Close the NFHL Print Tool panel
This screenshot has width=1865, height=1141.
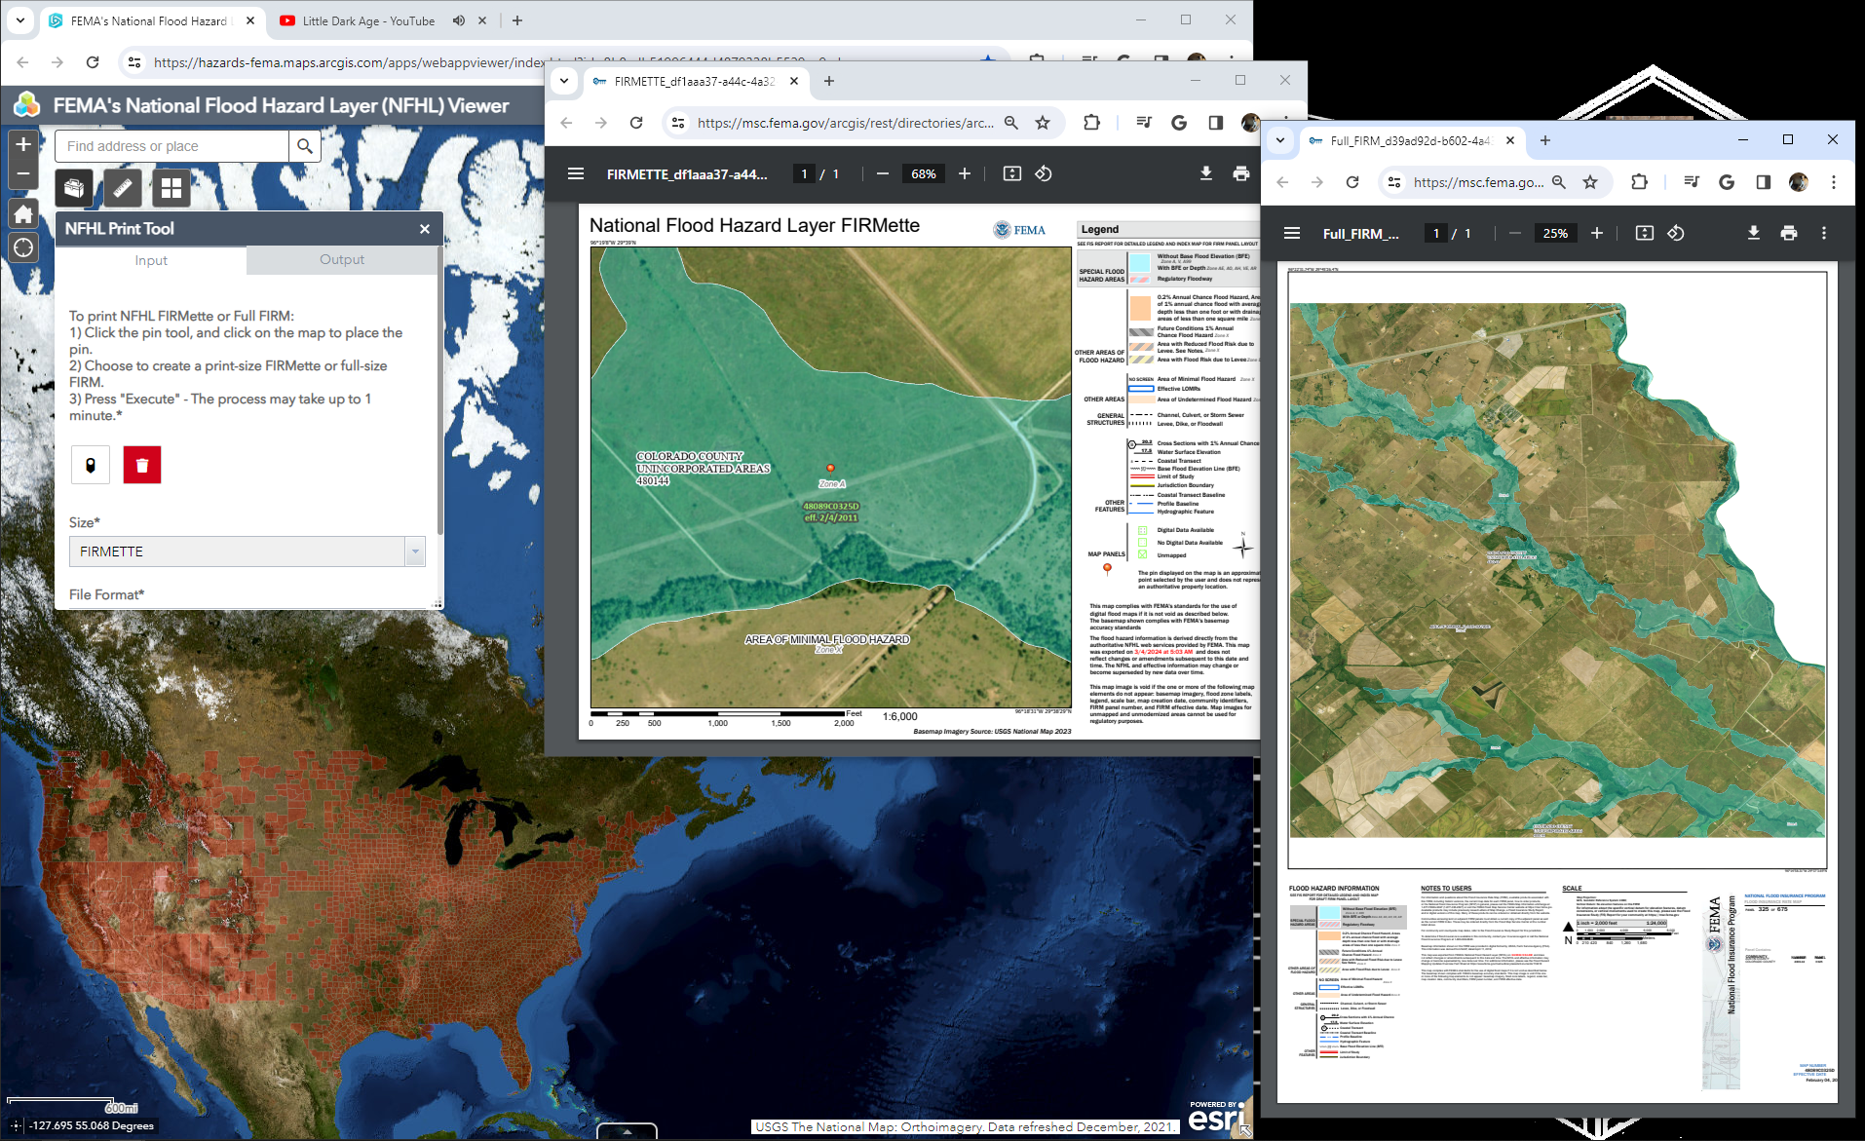point(425,229)
